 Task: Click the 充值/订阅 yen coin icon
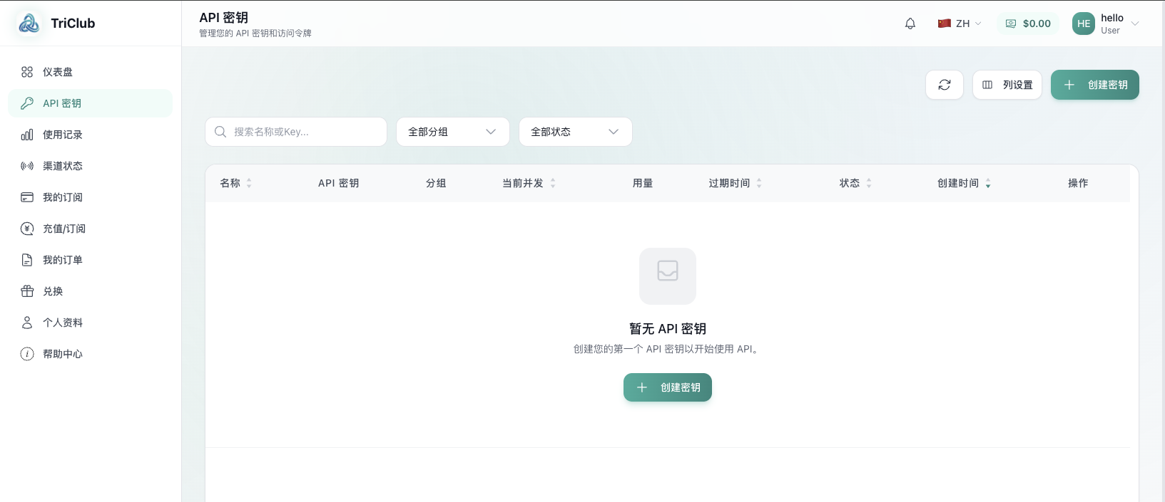[x=27, y=229]
